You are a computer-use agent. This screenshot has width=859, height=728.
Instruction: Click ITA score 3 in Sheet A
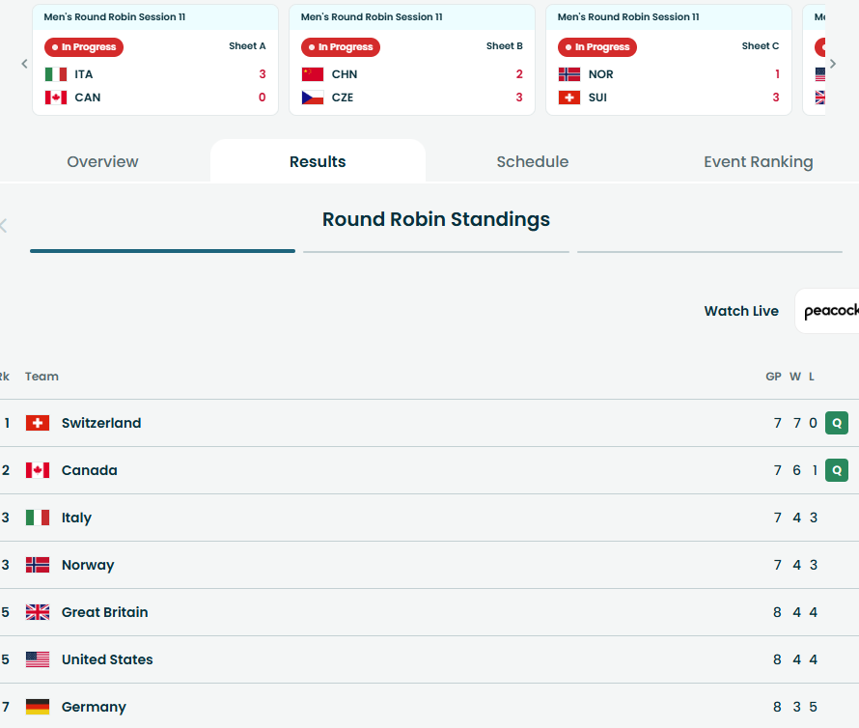(263, 74)
